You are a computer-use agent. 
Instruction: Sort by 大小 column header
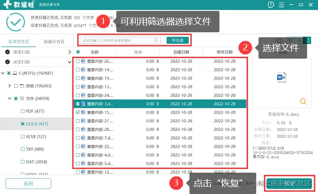(138, 52)
